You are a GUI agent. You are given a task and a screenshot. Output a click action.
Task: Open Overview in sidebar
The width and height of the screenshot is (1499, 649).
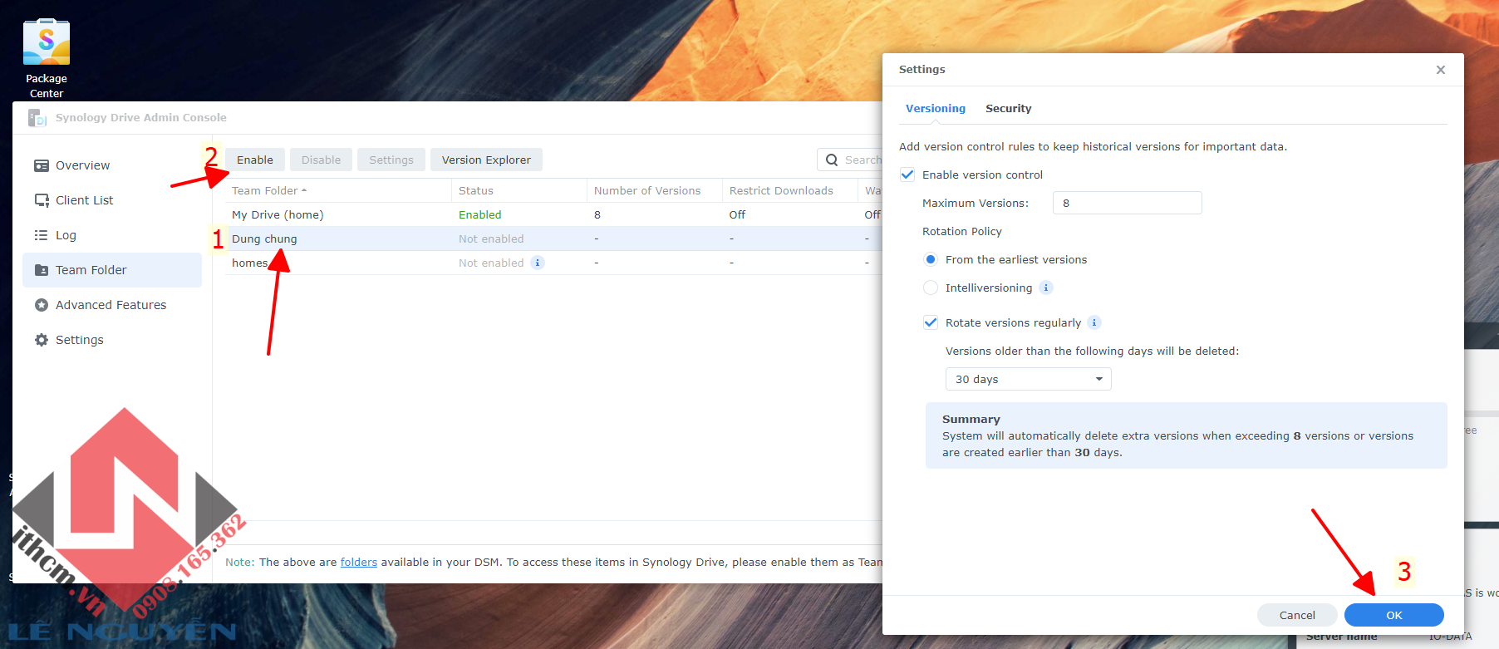point(112,165)
